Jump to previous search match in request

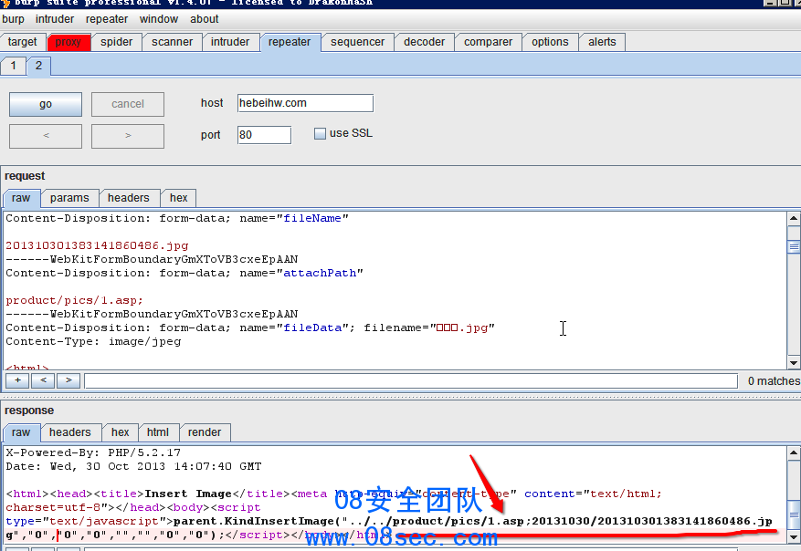[x=44, y=380]
